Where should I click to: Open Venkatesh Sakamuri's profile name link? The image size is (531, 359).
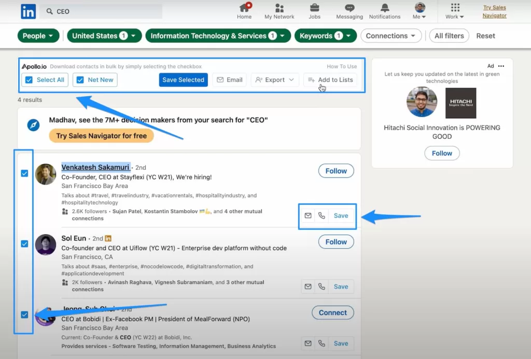click(x=95, y=167)
